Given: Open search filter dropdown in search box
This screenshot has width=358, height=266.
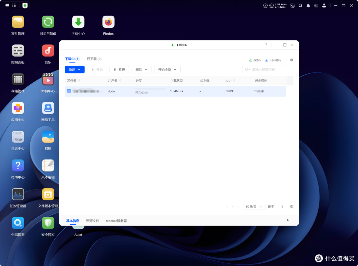Looking at the screenshot, I should coord(248,69).
